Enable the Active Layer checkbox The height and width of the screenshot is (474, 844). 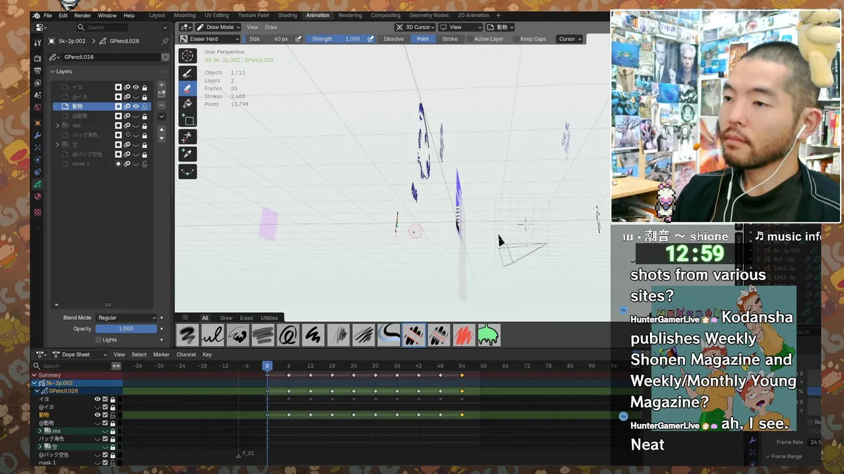click(x=469, y=39)
